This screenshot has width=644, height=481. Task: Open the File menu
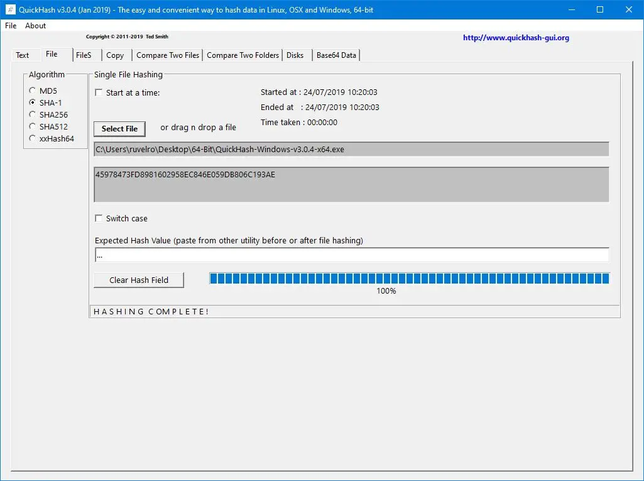[x=11, y=26]
